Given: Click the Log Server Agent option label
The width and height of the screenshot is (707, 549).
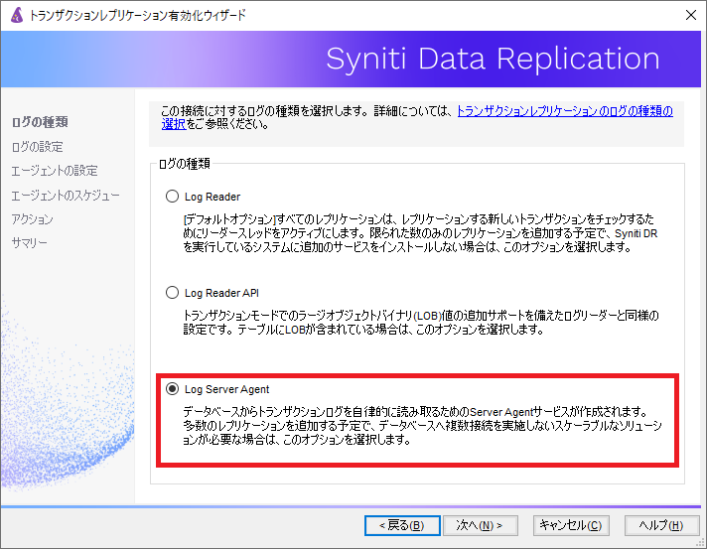Looking at the screenshot, I should [x=226, y=389].
